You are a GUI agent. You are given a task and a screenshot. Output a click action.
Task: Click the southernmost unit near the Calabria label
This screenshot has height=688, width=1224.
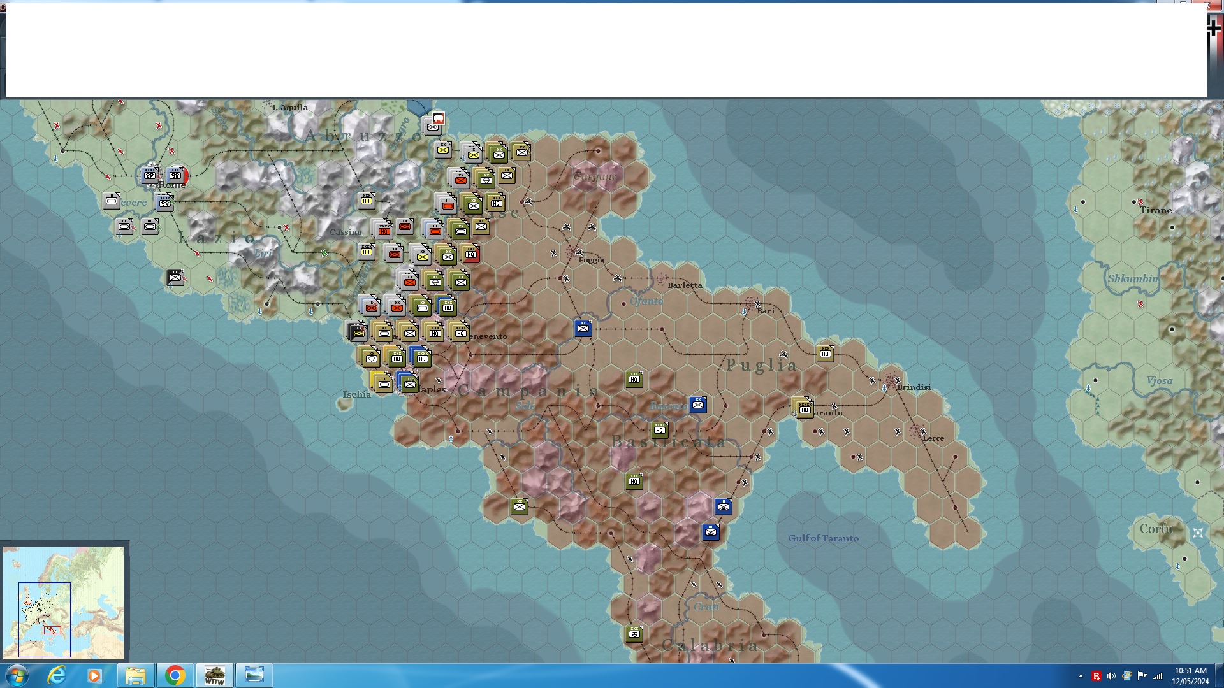point(634,633)
